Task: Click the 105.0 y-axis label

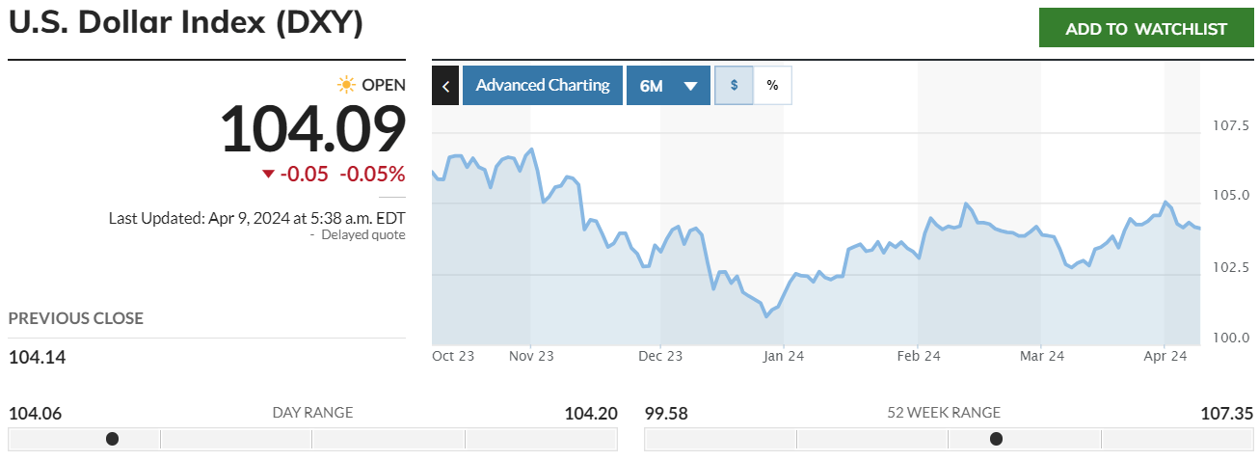Action: tap(1229, 197)
